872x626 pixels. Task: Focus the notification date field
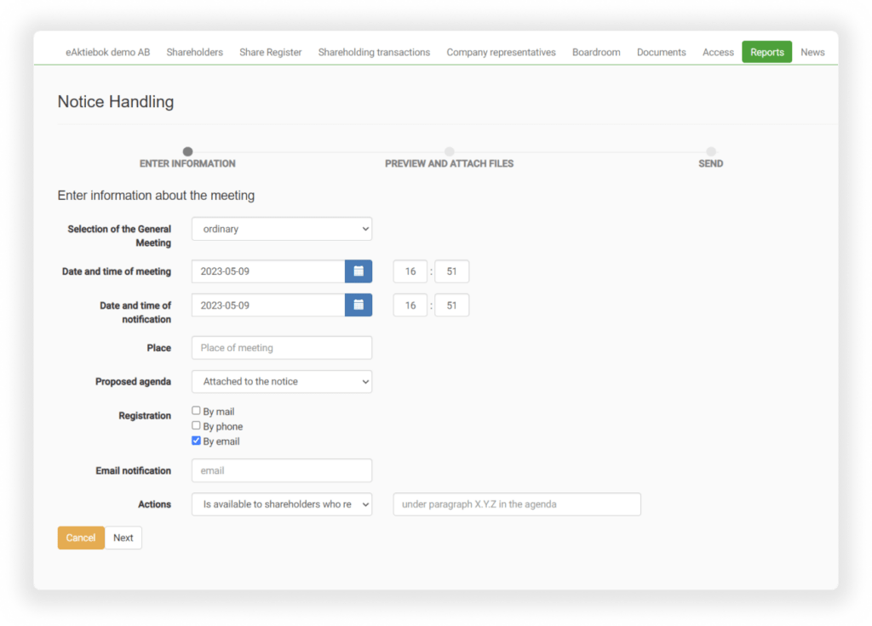click(268, 305)
